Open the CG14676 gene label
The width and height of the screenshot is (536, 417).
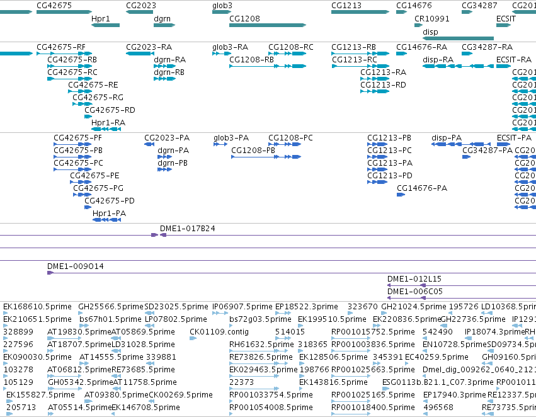pyautogui.click(x=414, y=6)
